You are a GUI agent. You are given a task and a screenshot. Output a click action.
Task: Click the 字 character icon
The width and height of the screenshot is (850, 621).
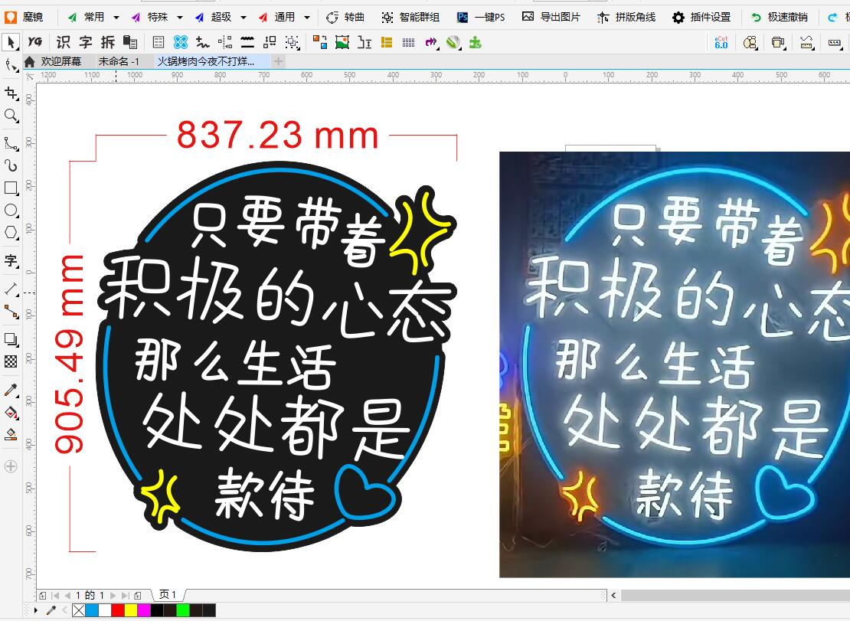(x=86, y=42)
